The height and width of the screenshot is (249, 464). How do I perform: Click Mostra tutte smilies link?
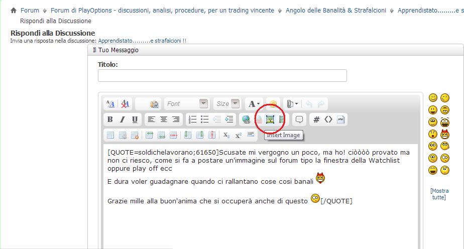439,194
